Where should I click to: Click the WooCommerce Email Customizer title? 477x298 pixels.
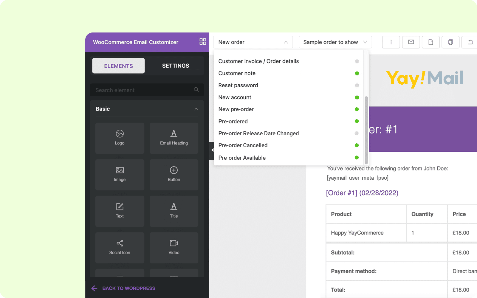(x=136, y=42)
